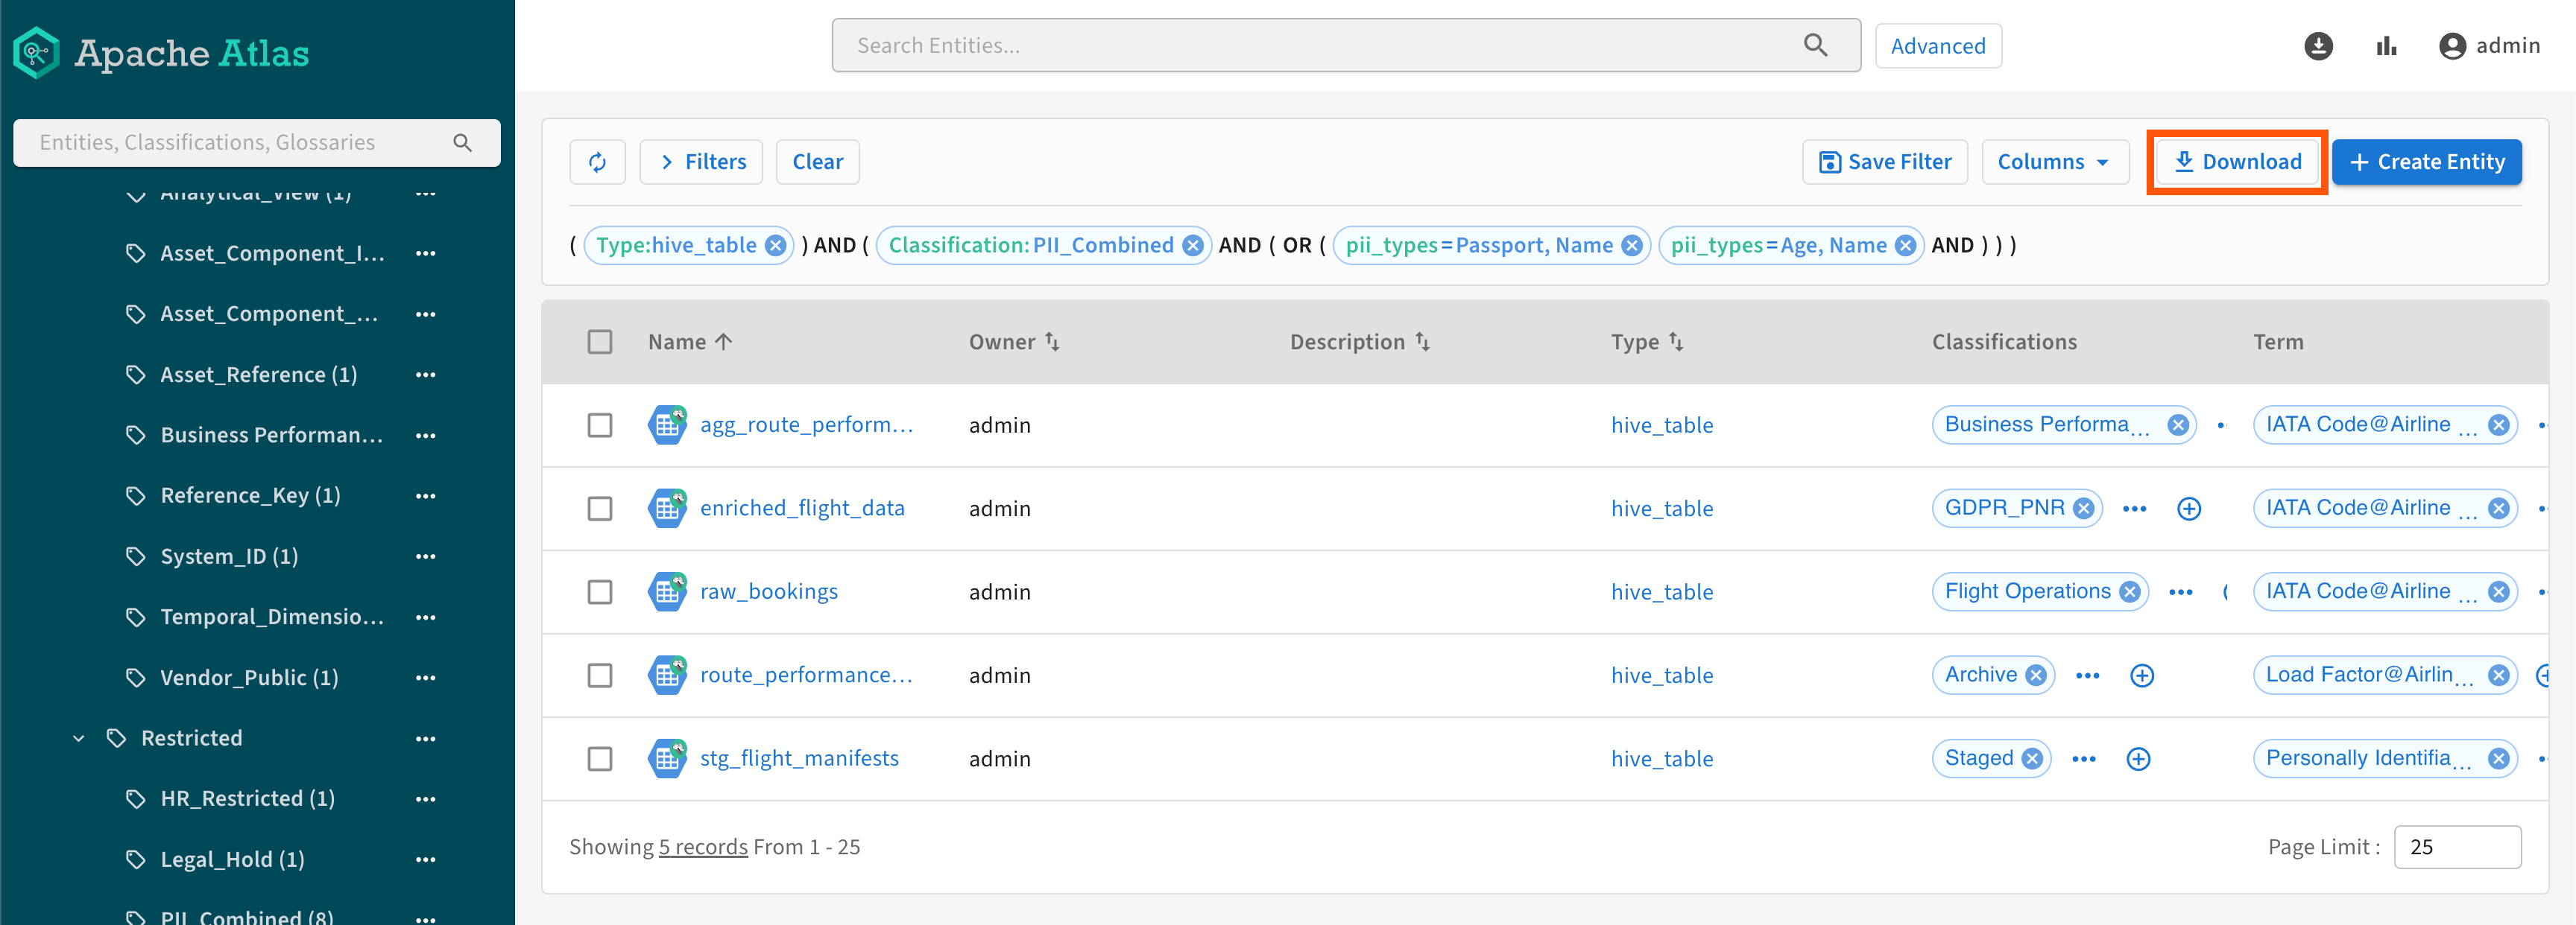Click the downloads icon in the header

click(2317, 46)
